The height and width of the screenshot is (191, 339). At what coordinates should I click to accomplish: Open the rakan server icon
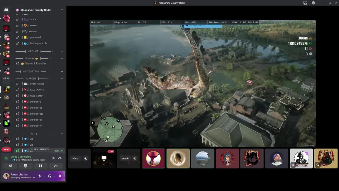coord(6,106)
